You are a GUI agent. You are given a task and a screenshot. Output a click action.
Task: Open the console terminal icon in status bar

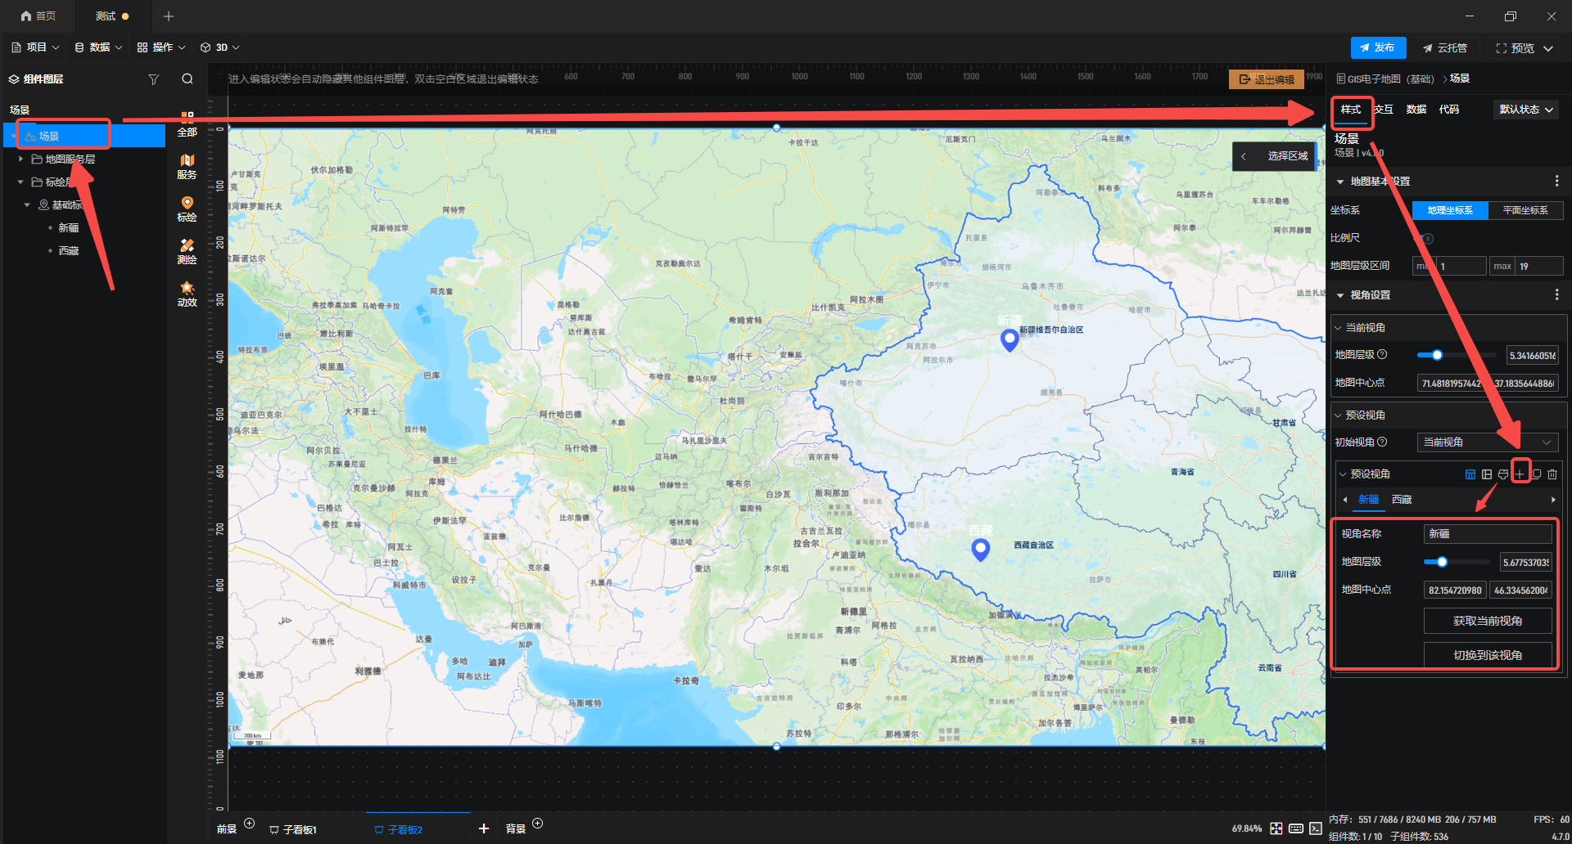(1316, 828)
